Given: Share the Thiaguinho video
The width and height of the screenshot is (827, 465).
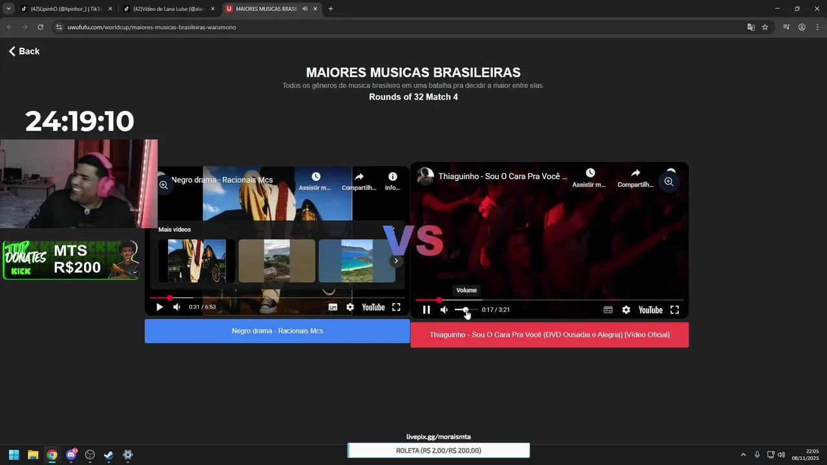Looking at the screenshot, I should [x=636, y=178].
